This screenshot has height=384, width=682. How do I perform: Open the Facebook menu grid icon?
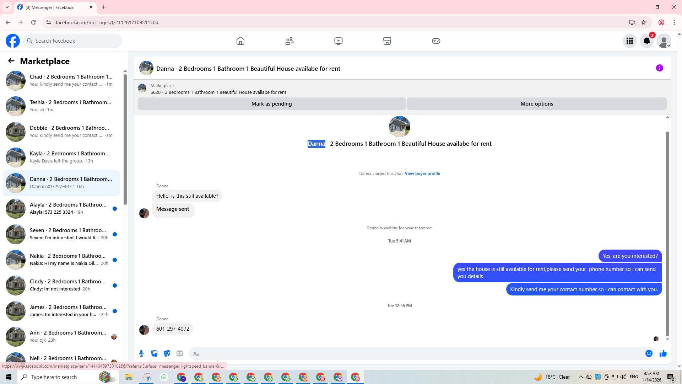(x=630, y=41)
